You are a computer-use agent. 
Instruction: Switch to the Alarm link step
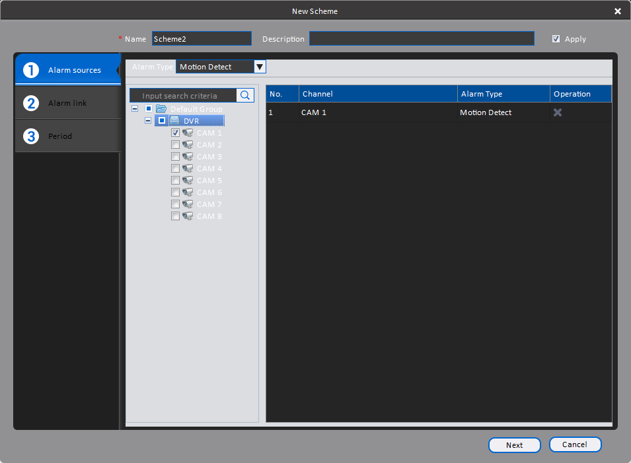pos(68,103)
